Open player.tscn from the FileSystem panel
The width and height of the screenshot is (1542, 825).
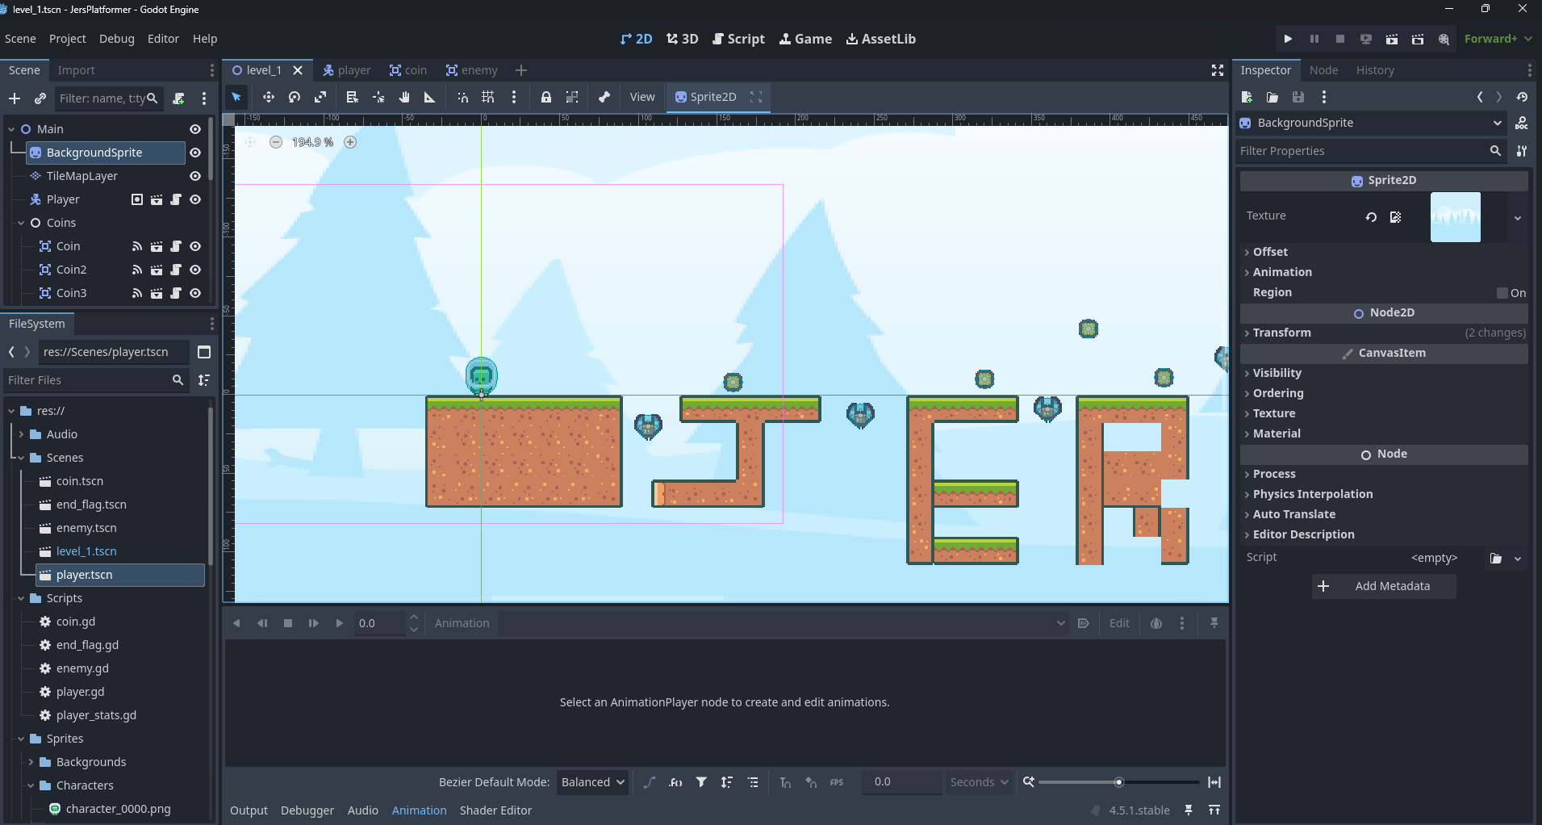[x=86, y=575]
